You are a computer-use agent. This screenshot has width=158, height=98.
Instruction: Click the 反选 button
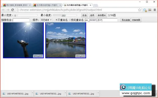(85, 15)
